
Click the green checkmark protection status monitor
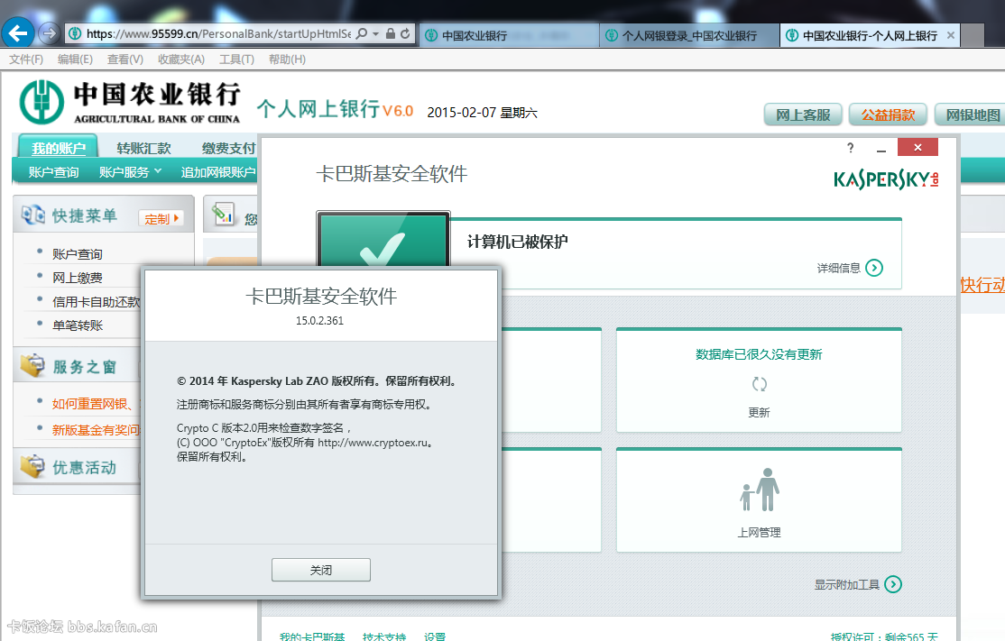point(383,239)
